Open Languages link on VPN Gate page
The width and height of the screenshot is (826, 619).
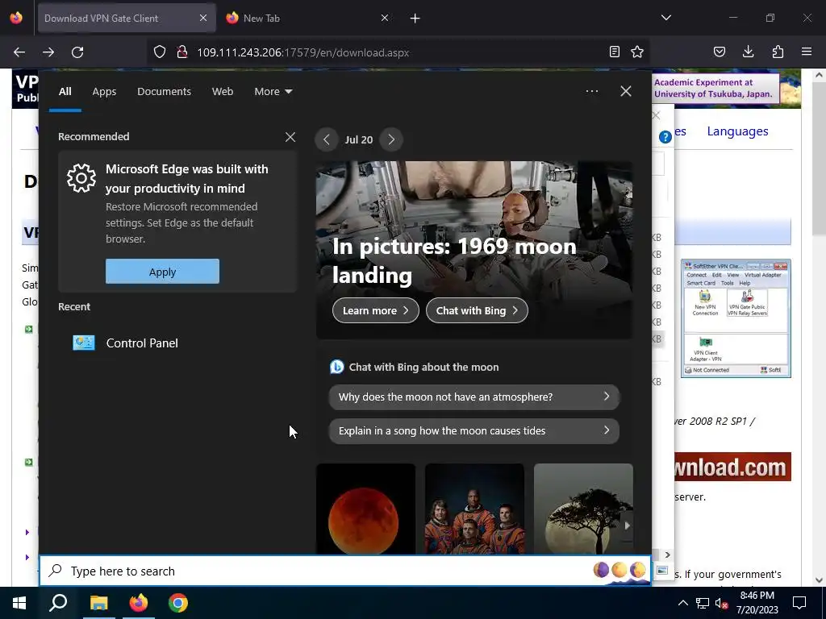click(737, 131)
